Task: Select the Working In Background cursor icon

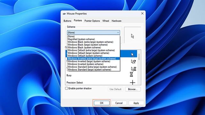Action: [x=134, y=69]
